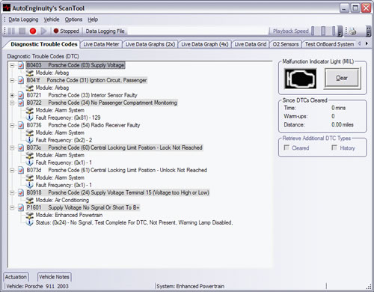Viewport: 374px width, 292px height.
Task: Click the DTC document icon beside B073d
Action: point(21,170)
